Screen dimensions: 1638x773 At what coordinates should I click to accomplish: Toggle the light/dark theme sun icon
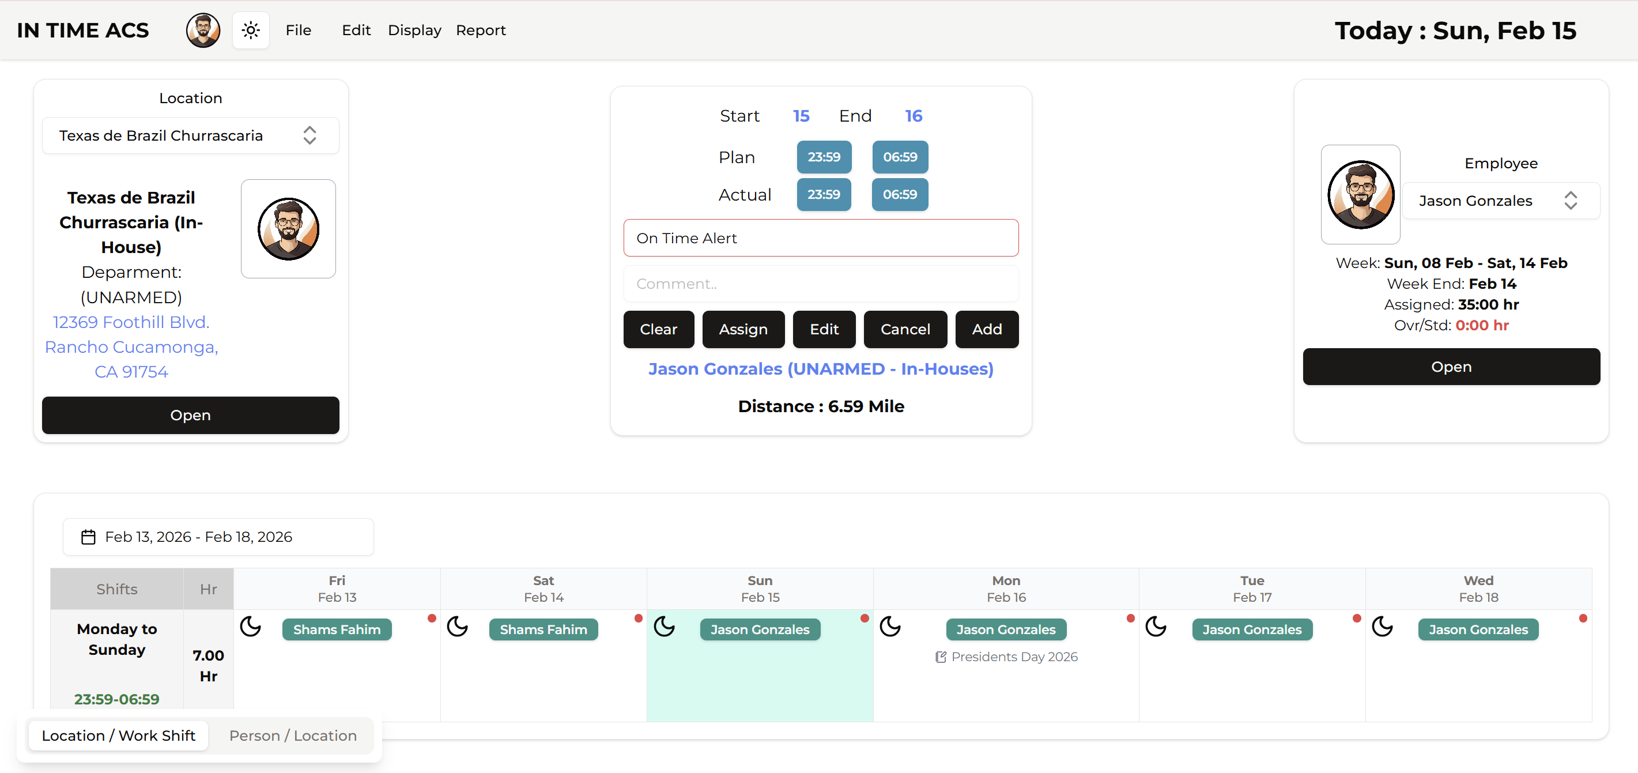251,30
